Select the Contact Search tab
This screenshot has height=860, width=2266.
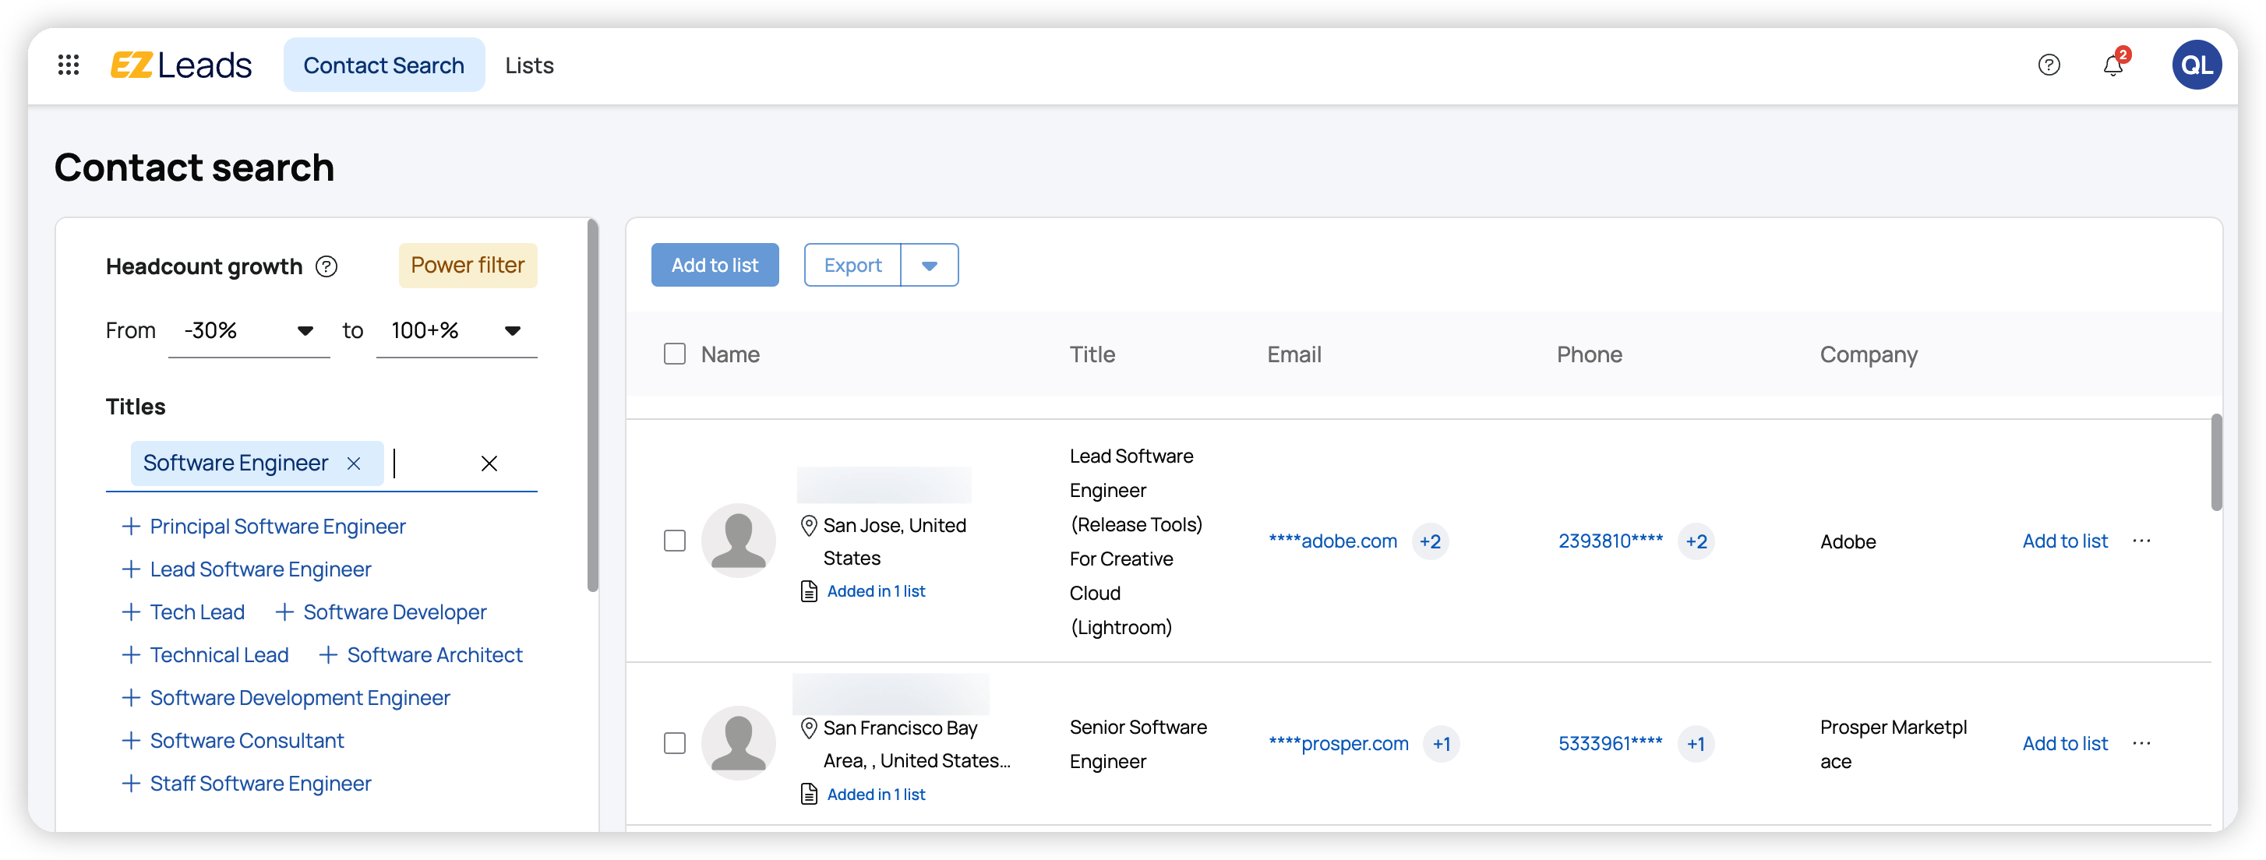pyautogui.click(x=383, y=65)
